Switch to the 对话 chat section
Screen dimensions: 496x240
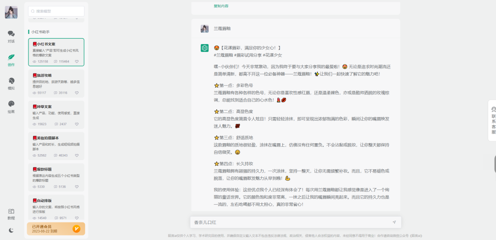(11, 36)
